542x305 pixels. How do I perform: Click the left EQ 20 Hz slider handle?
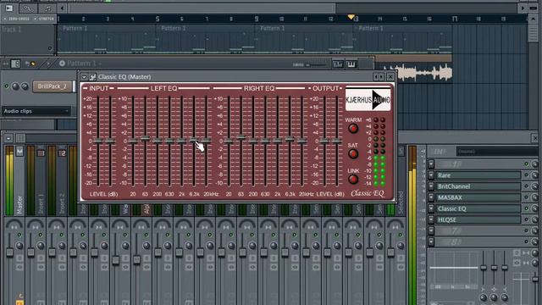click(x=133, y=141)
